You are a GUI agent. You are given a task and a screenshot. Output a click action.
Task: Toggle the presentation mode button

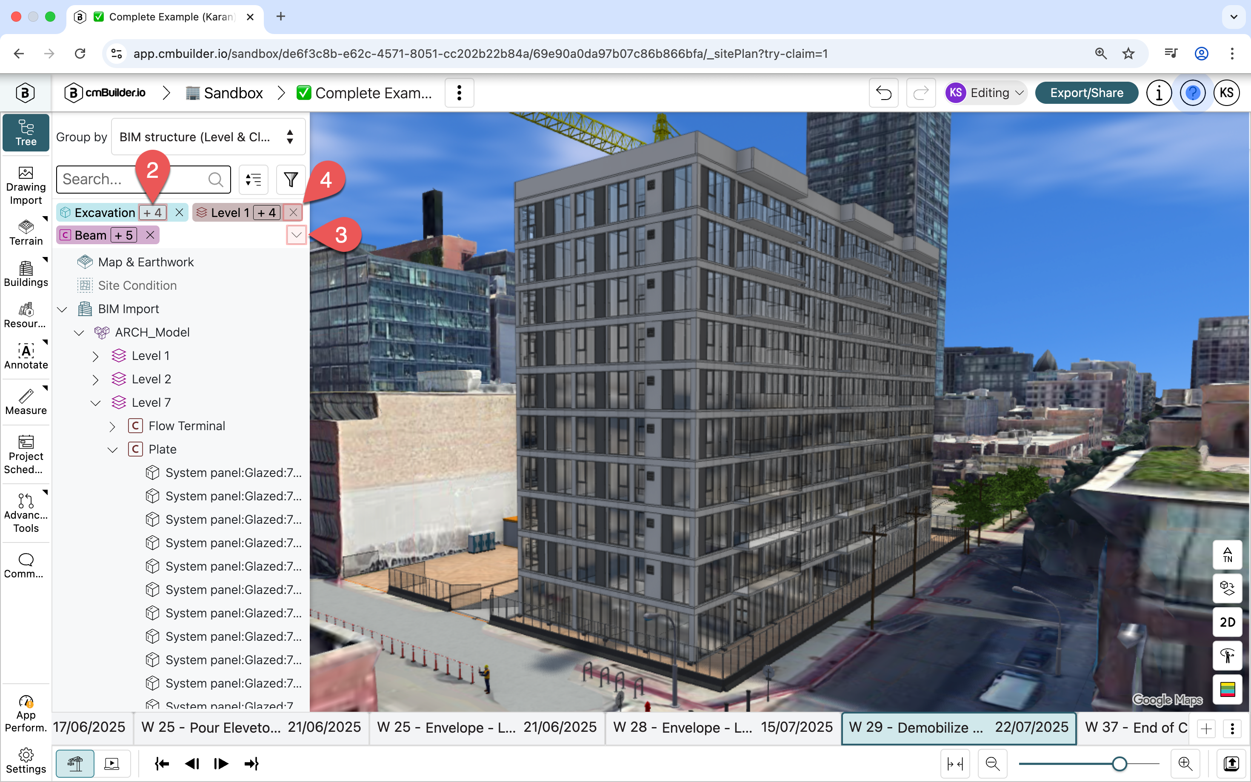click(112, 763)
